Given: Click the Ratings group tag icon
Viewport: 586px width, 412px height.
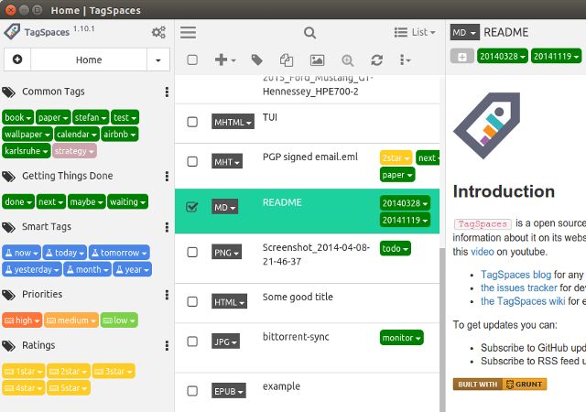Looking at the screenshot, I should point(8,345).
